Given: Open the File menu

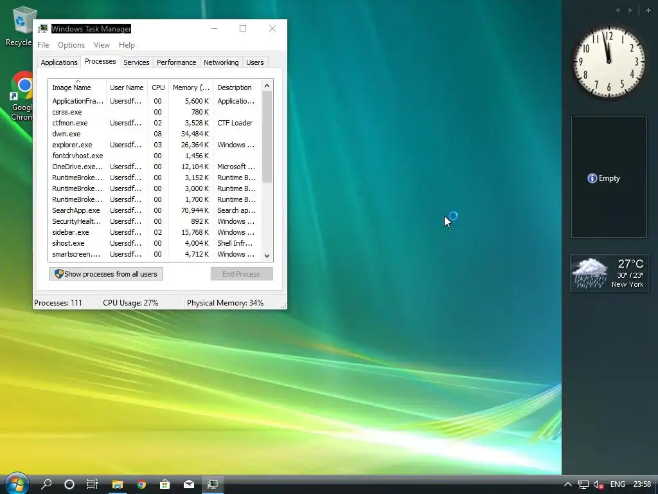Looking at the screenshot, I should tap(43, 45).
